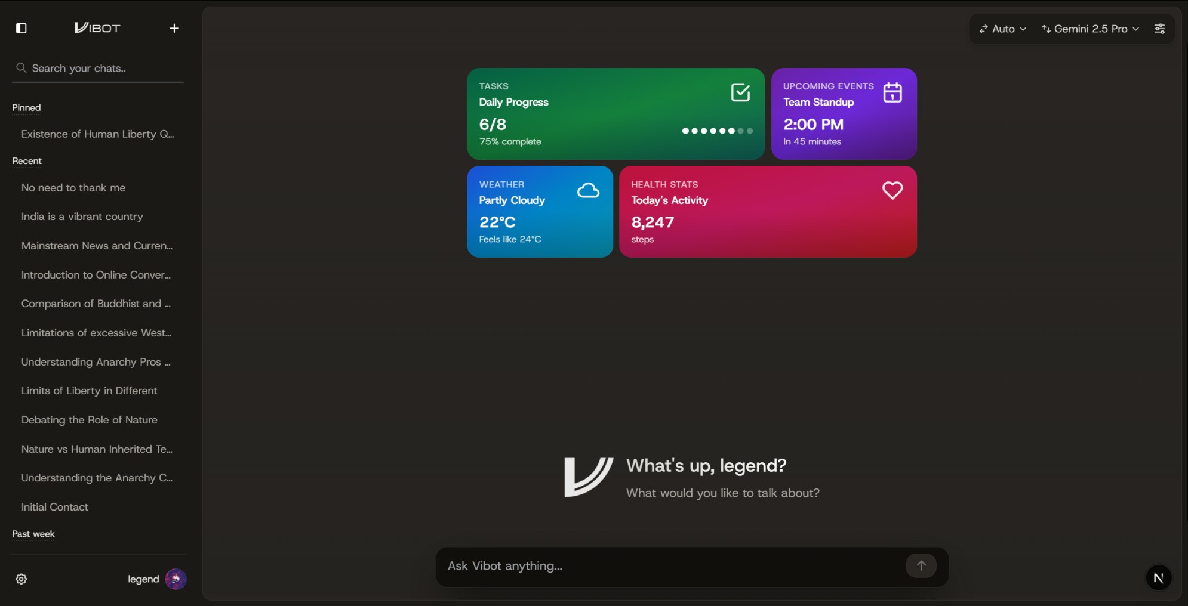Click the WEATHER header label

pyautogui.click(x=501, y=185)
